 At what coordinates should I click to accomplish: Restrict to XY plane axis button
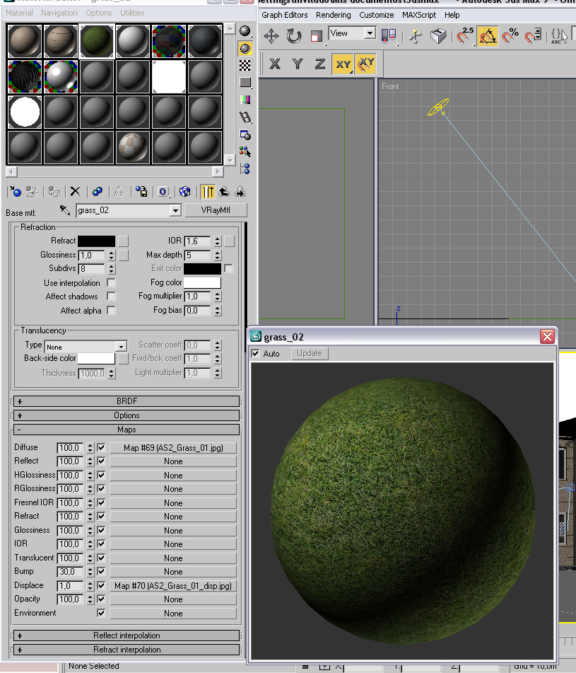pos(343,64)
